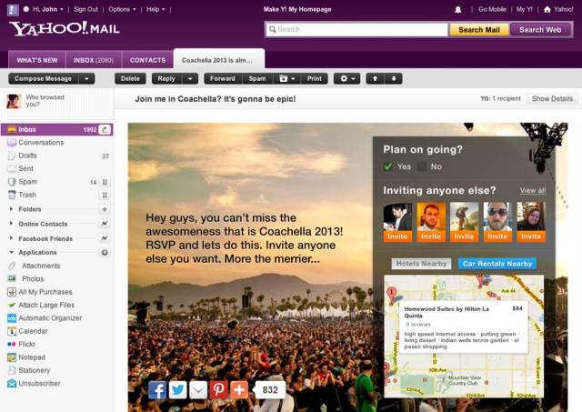The width and height of the screenshot is (582, 412).
Task: Click the Facebook Friends status icon
Action: pyautogui.click(x=105, y=238)
